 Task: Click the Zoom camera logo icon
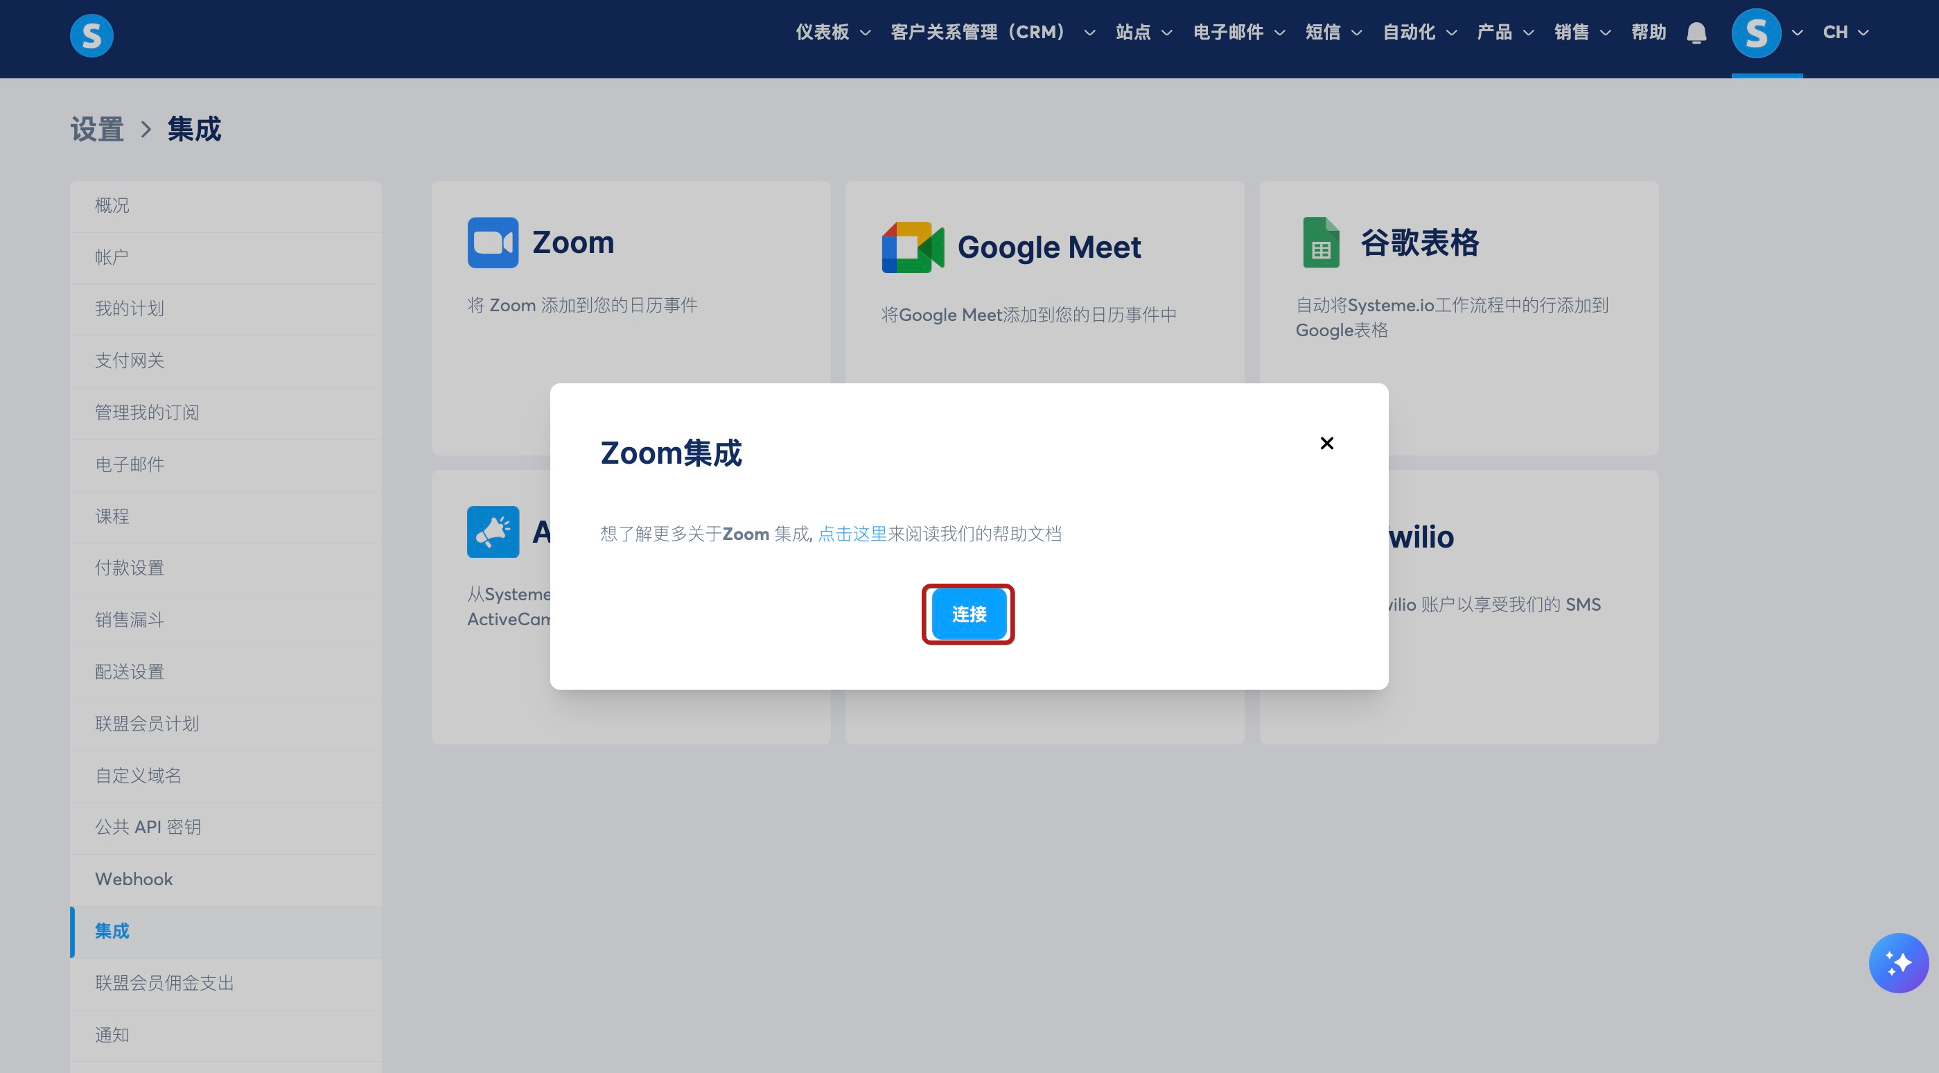[x=492, y=243]
